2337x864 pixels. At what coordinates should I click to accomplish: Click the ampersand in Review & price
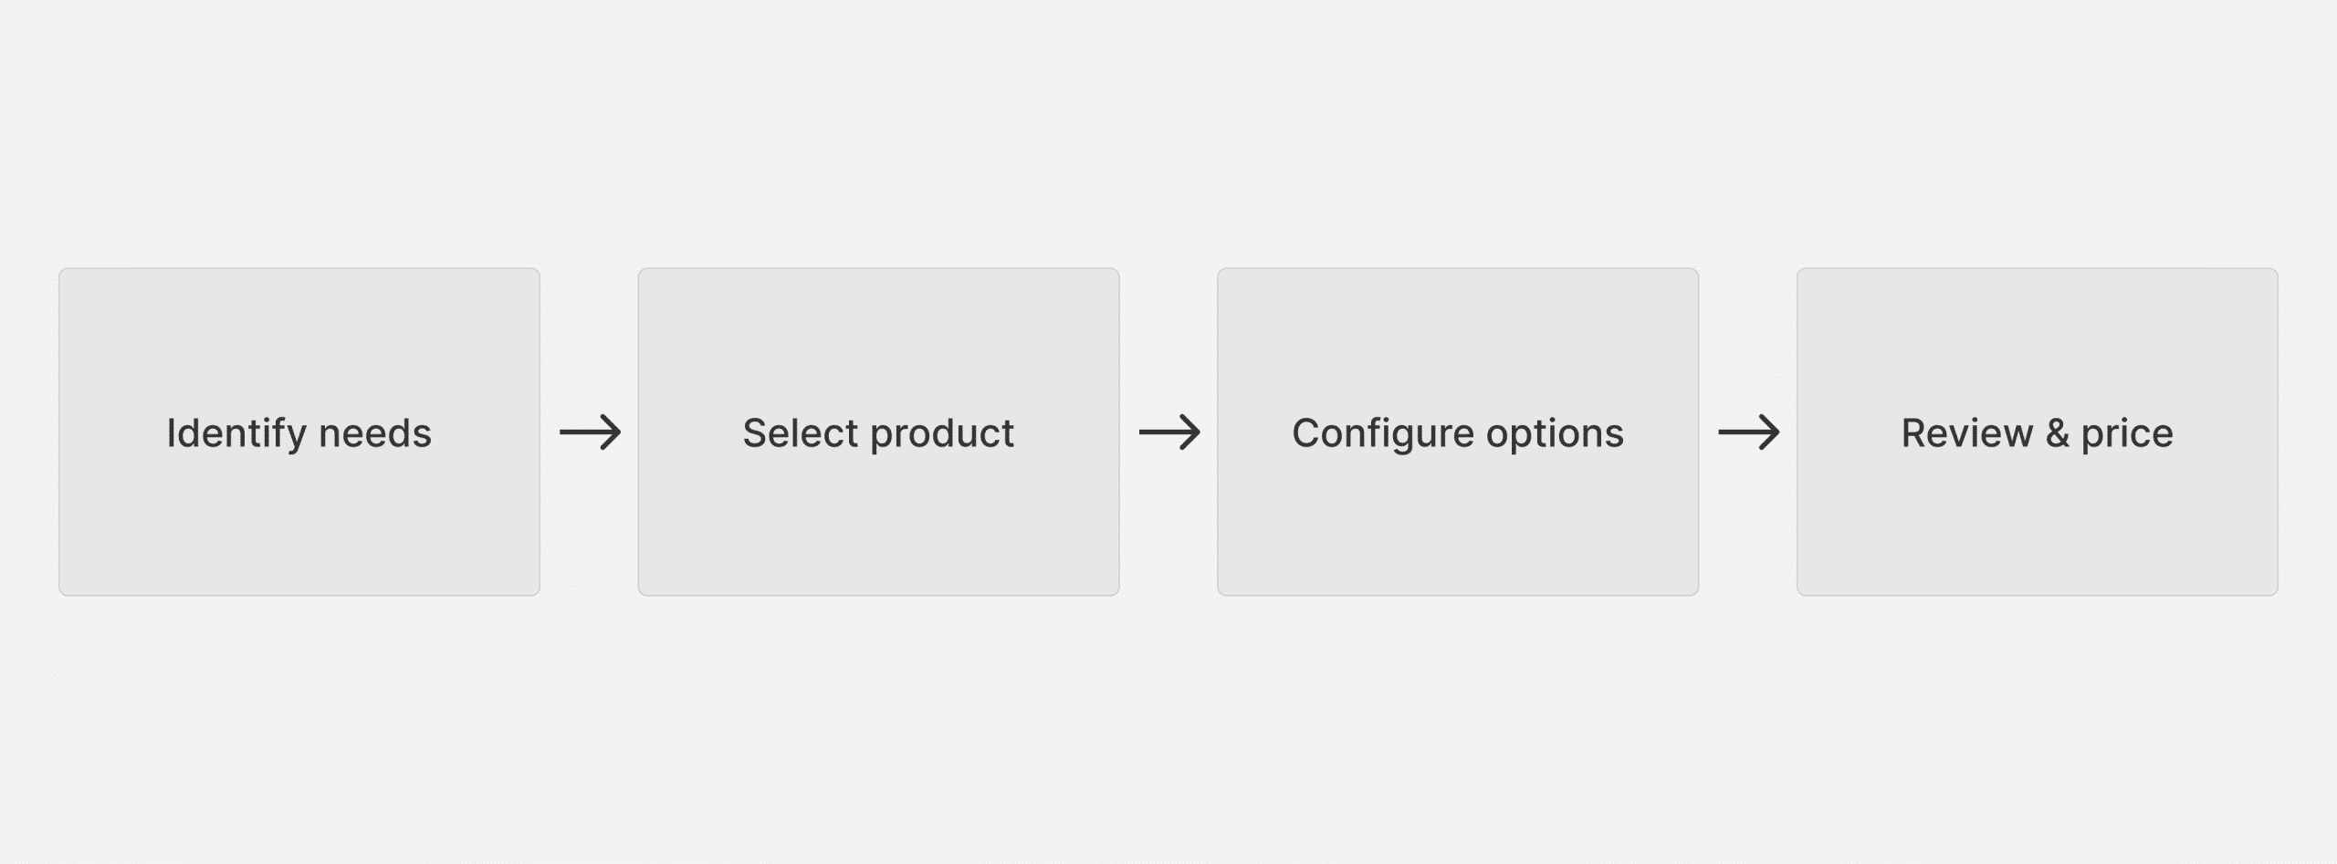(2057, 433)
